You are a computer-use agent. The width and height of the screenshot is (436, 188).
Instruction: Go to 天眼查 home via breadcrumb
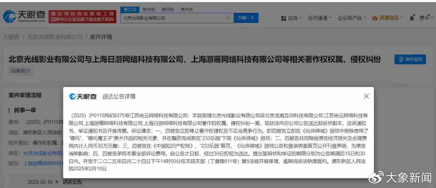(x=11, y=37)
